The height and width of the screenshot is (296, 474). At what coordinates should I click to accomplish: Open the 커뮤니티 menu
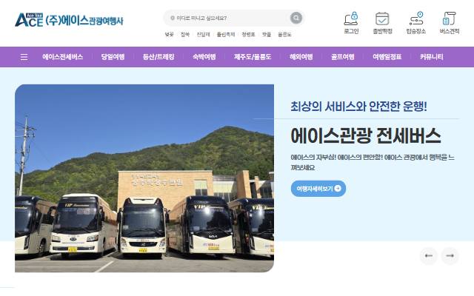(x=431, y=57)
